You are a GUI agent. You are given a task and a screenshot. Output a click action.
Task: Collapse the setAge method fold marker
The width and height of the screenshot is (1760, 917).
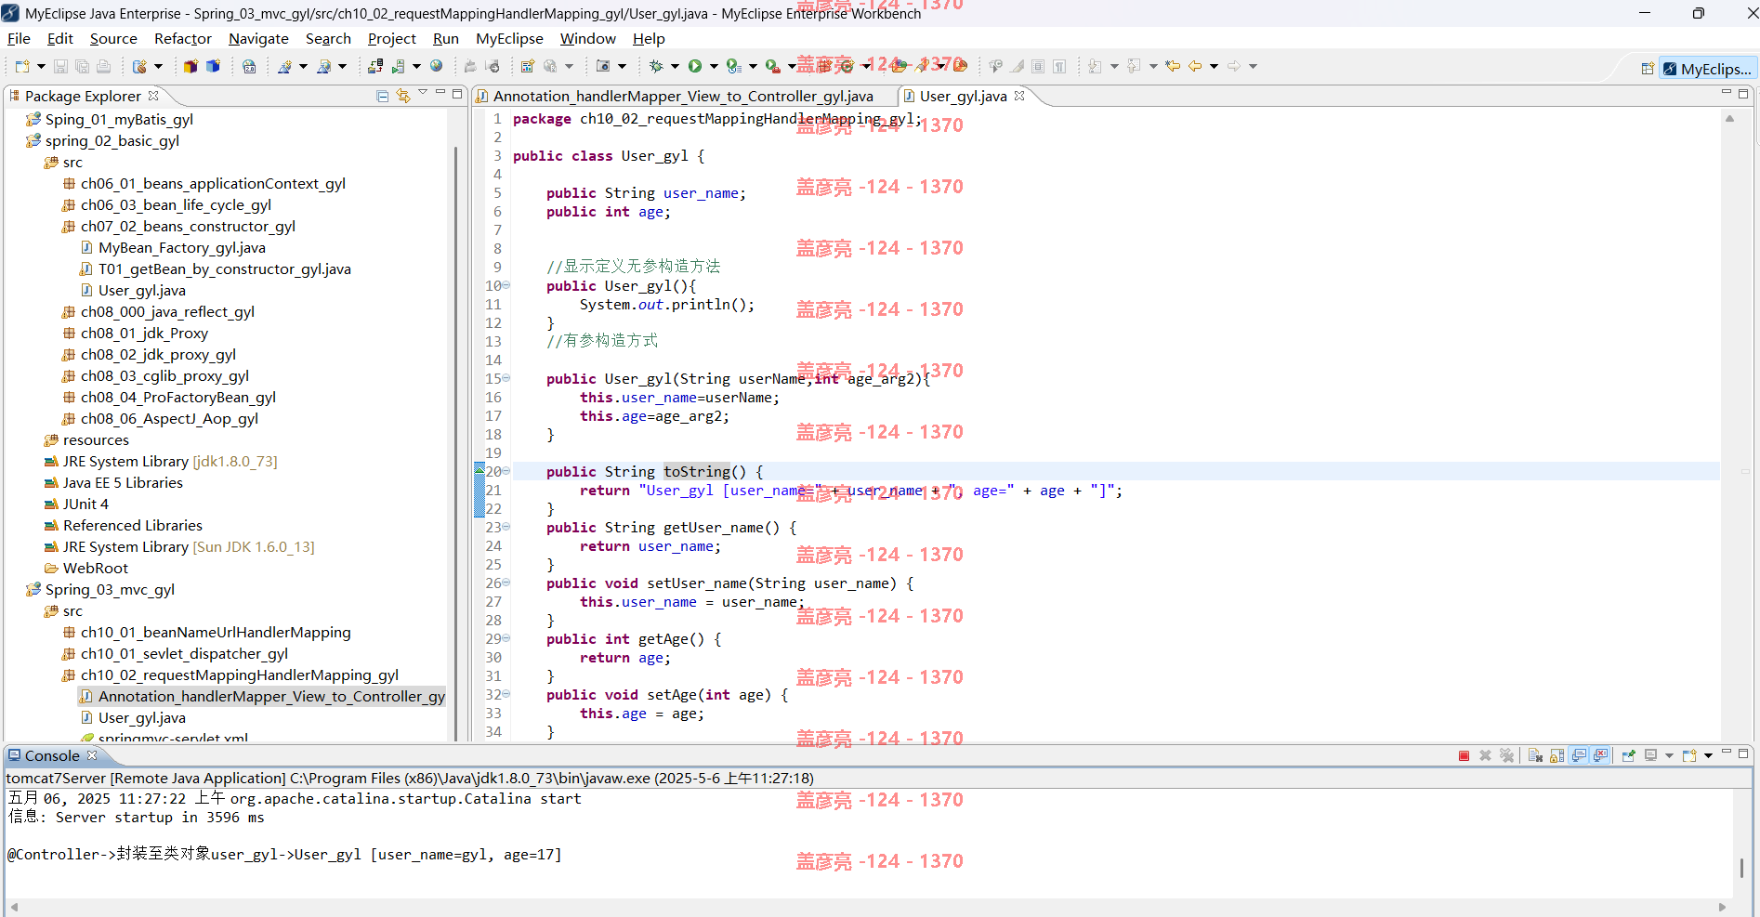506,694
